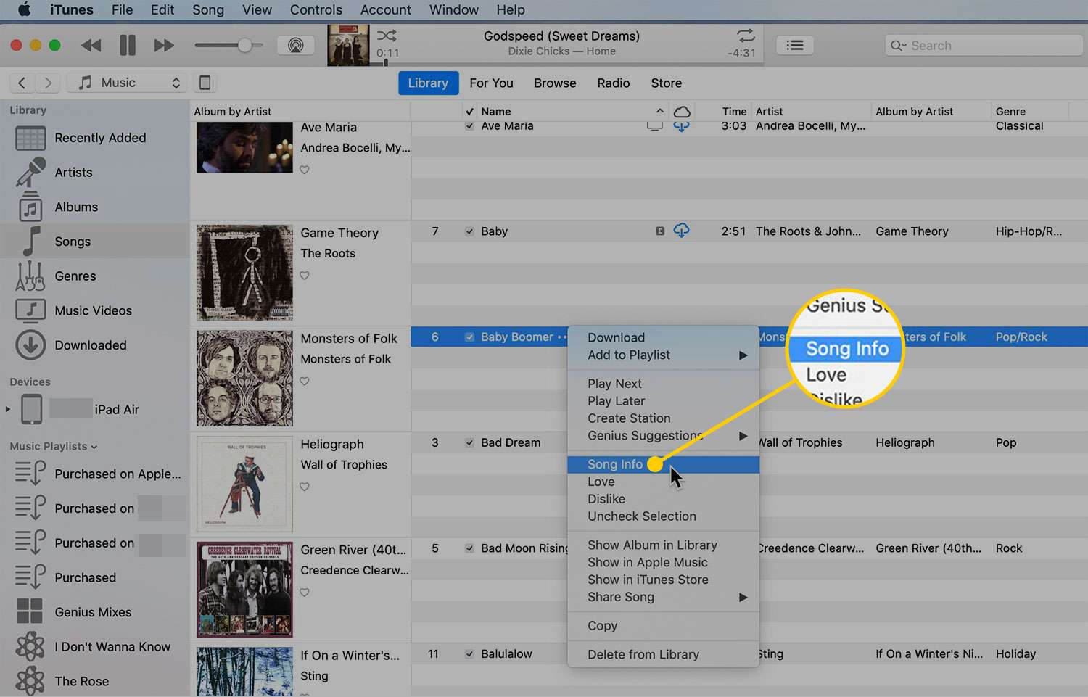The height and width of the screenshot is (697, 1088).
Task: Choose Uncheck Selection in the context menu
Action: (x=663, y=516)
